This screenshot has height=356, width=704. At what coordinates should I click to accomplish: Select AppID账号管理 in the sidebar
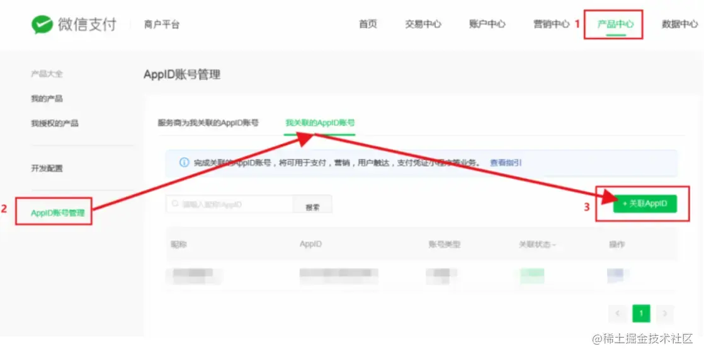point(57,212)
